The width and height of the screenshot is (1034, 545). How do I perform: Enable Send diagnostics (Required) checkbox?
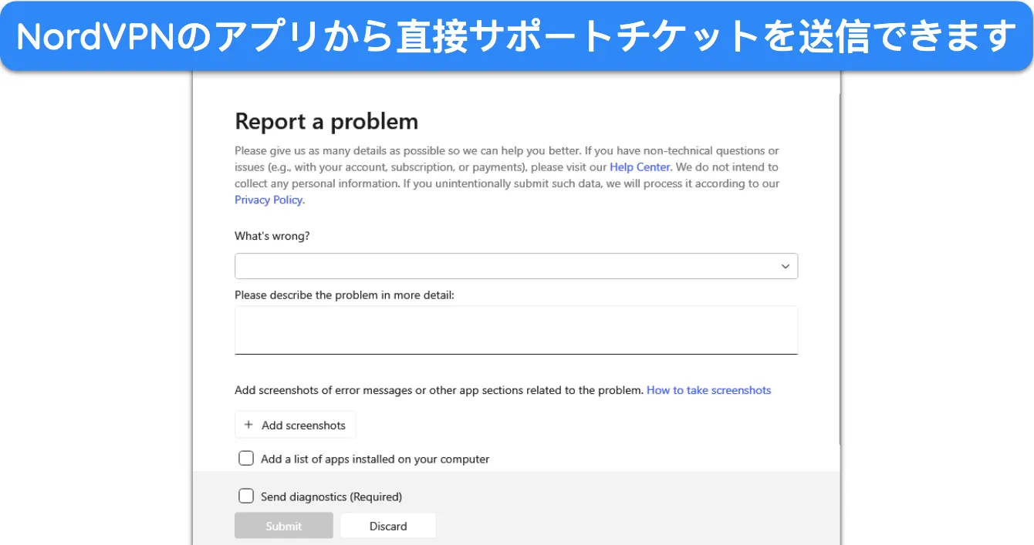(x=246, y=496)
